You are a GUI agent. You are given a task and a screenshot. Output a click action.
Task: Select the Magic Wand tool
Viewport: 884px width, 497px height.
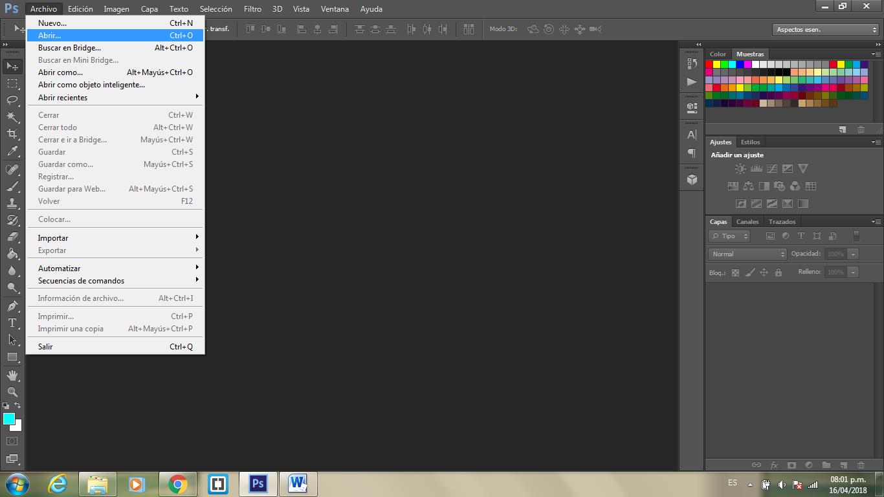(12, 117)
